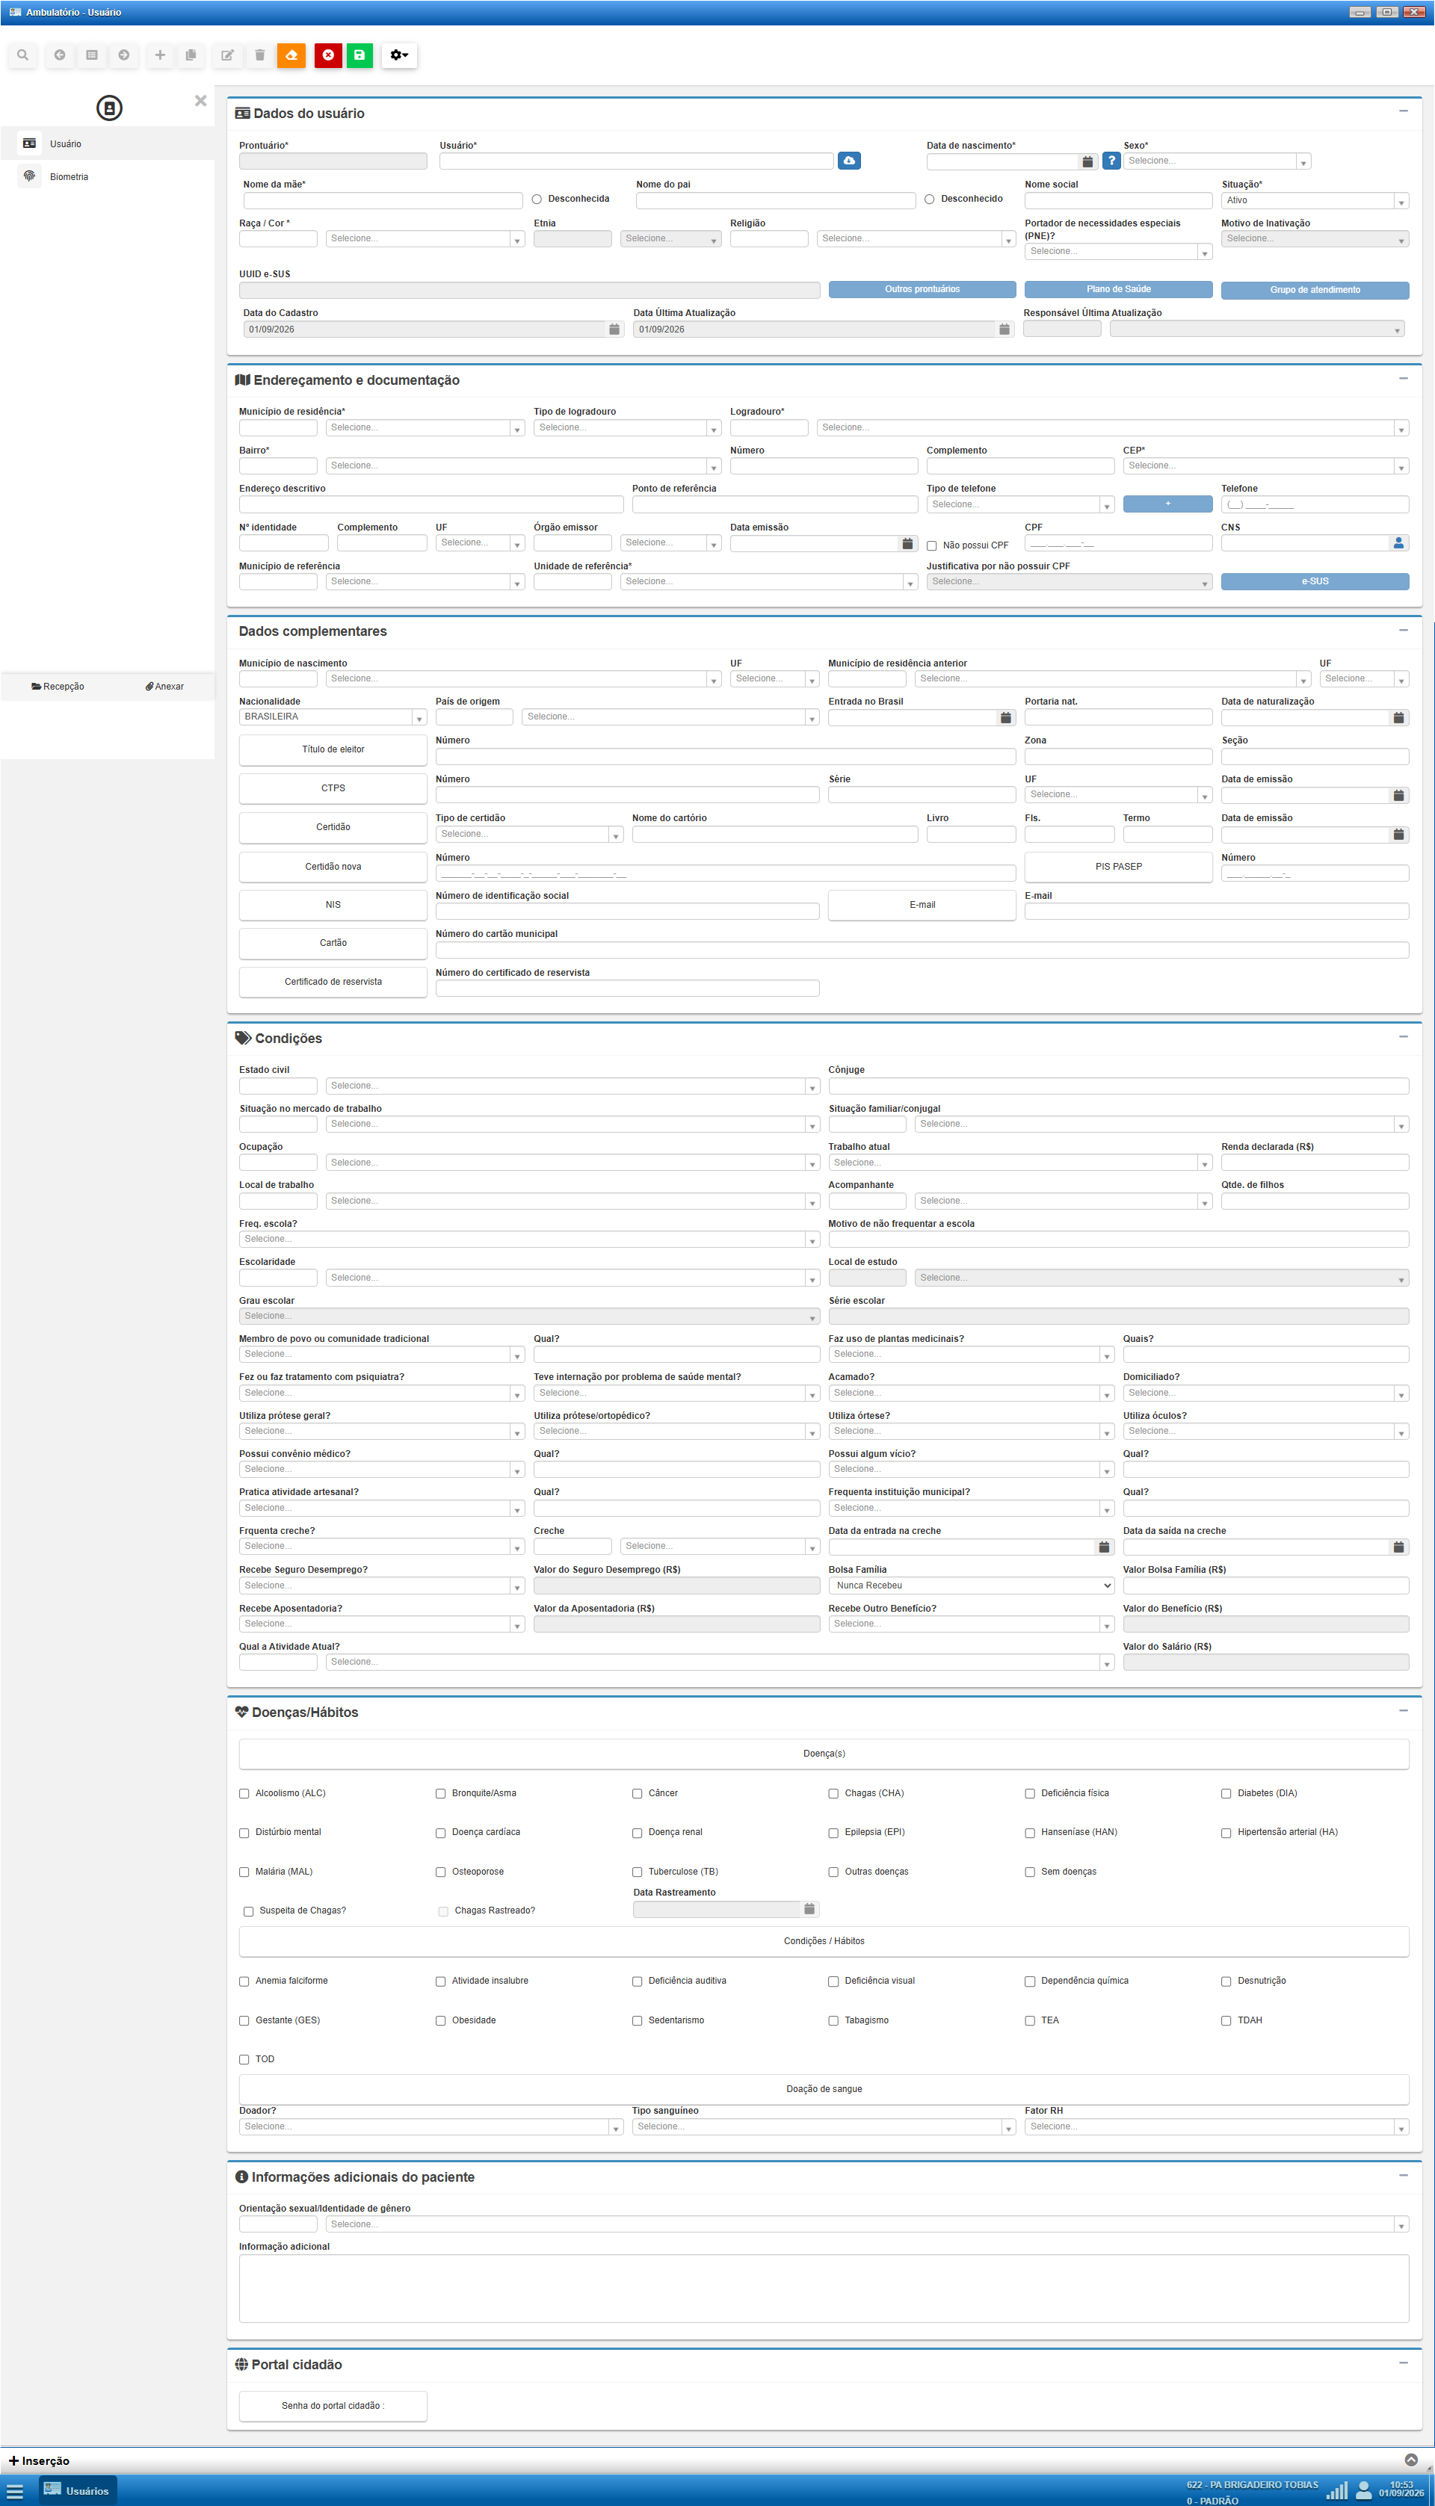Open the Anexar tab in side panel
This screenshot has width=1435, height=2506.
point(164,687)
